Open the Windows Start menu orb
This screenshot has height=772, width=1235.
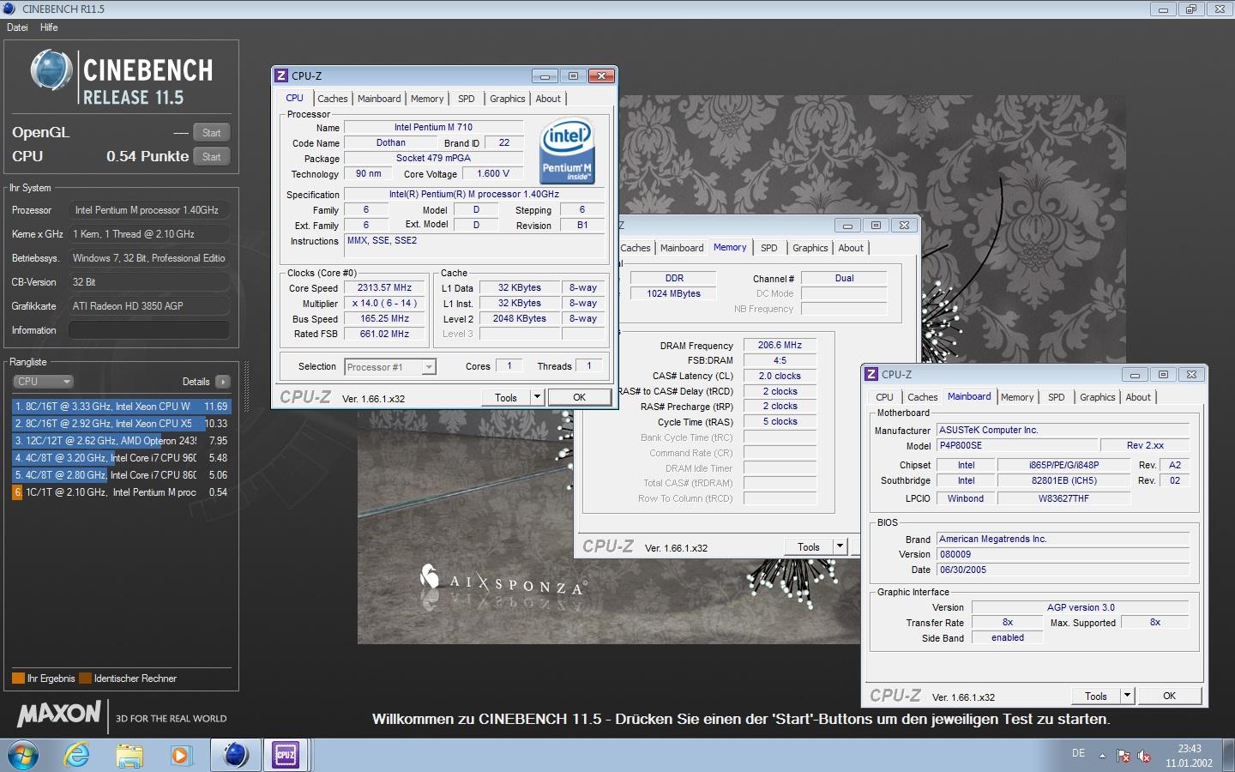[x=22, y=755]
